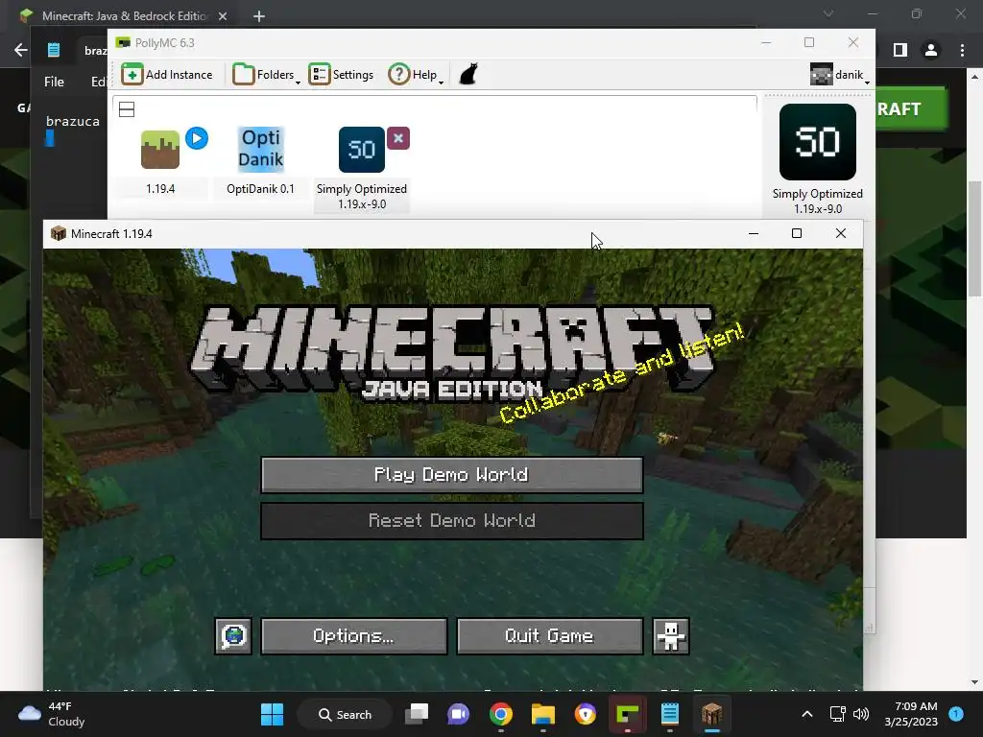Open the accessibility settings icon button
Image resolution: width=983 pixels, height=737 pixels.
click(671, 636)
